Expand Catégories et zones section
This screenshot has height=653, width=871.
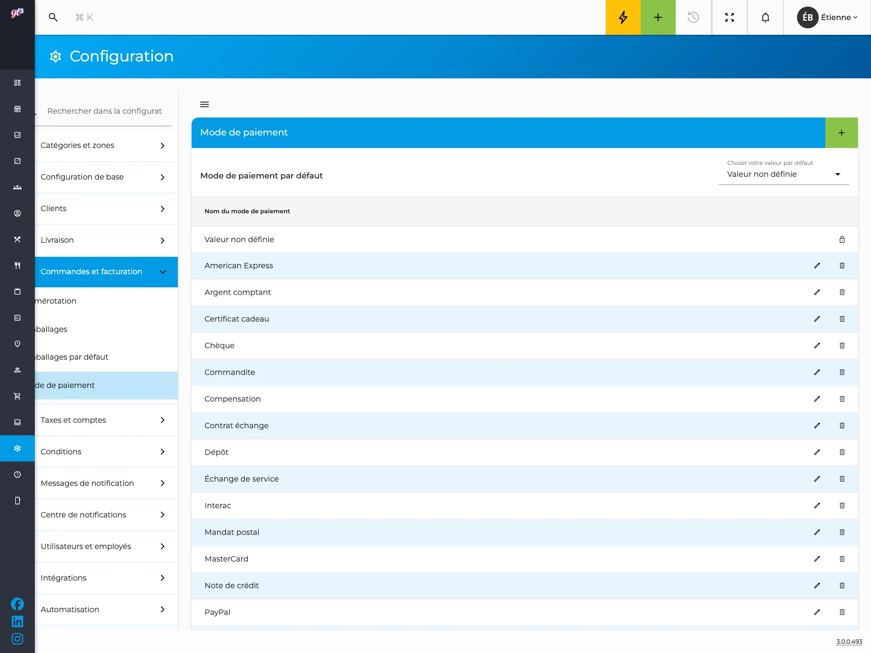(x=106, y=145)
